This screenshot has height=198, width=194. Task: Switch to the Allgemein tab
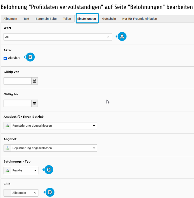coord(10,19)
